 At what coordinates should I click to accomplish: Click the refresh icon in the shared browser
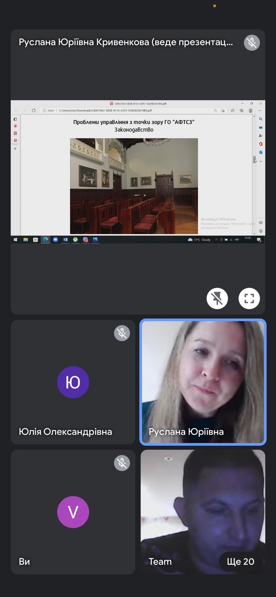(x=34, y=110)
